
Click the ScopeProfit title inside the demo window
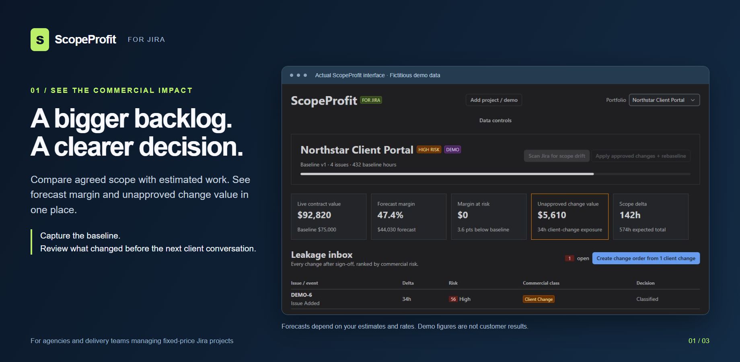click(x=324, y=101)
